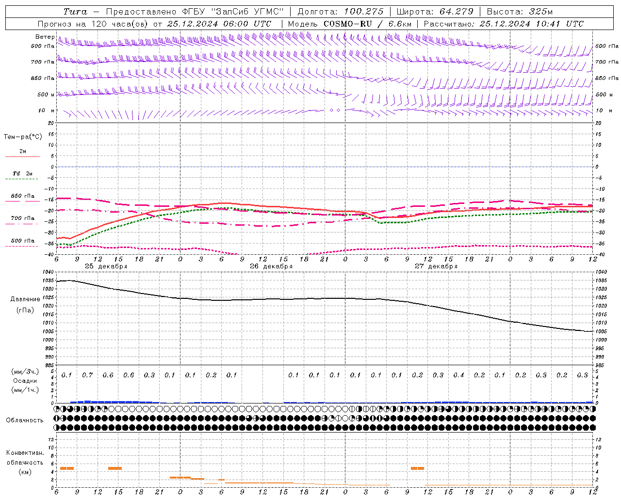
Task: Click the '0.7' precipitation value
Action: click(x=87, y=375)
